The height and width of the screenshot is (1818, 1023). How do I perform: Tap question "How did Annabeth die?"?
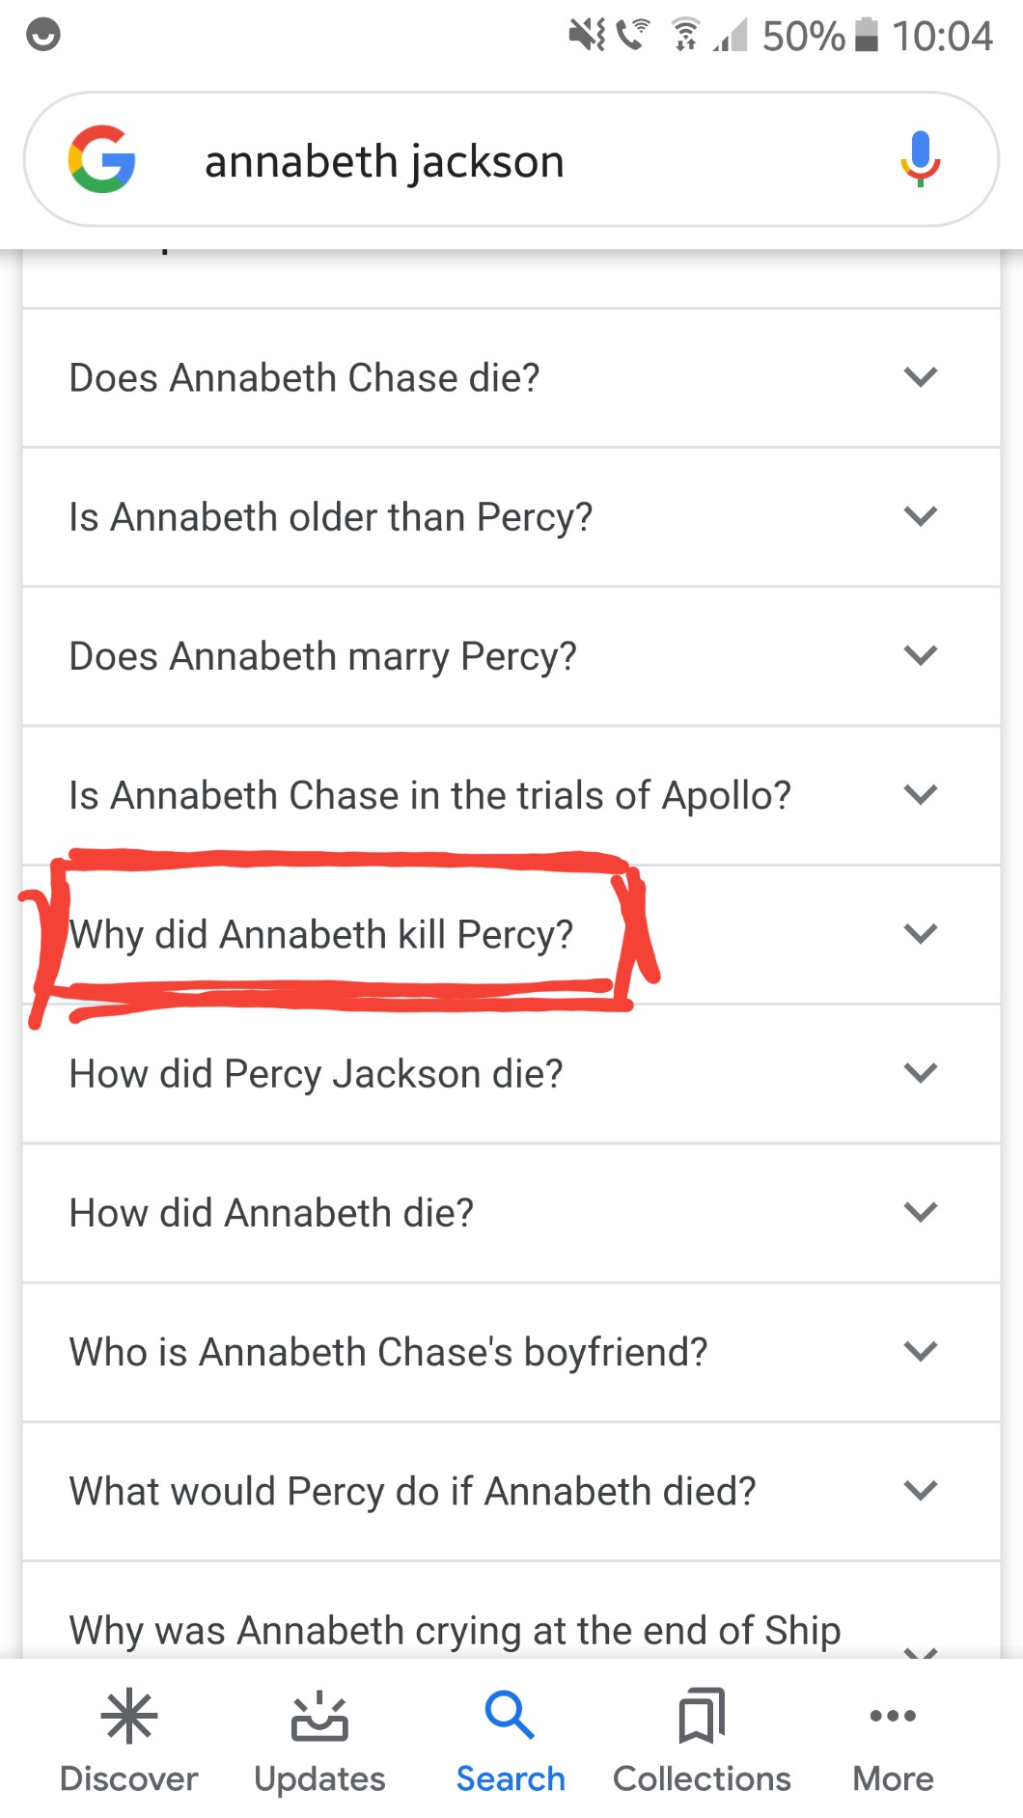point(271,1212)
